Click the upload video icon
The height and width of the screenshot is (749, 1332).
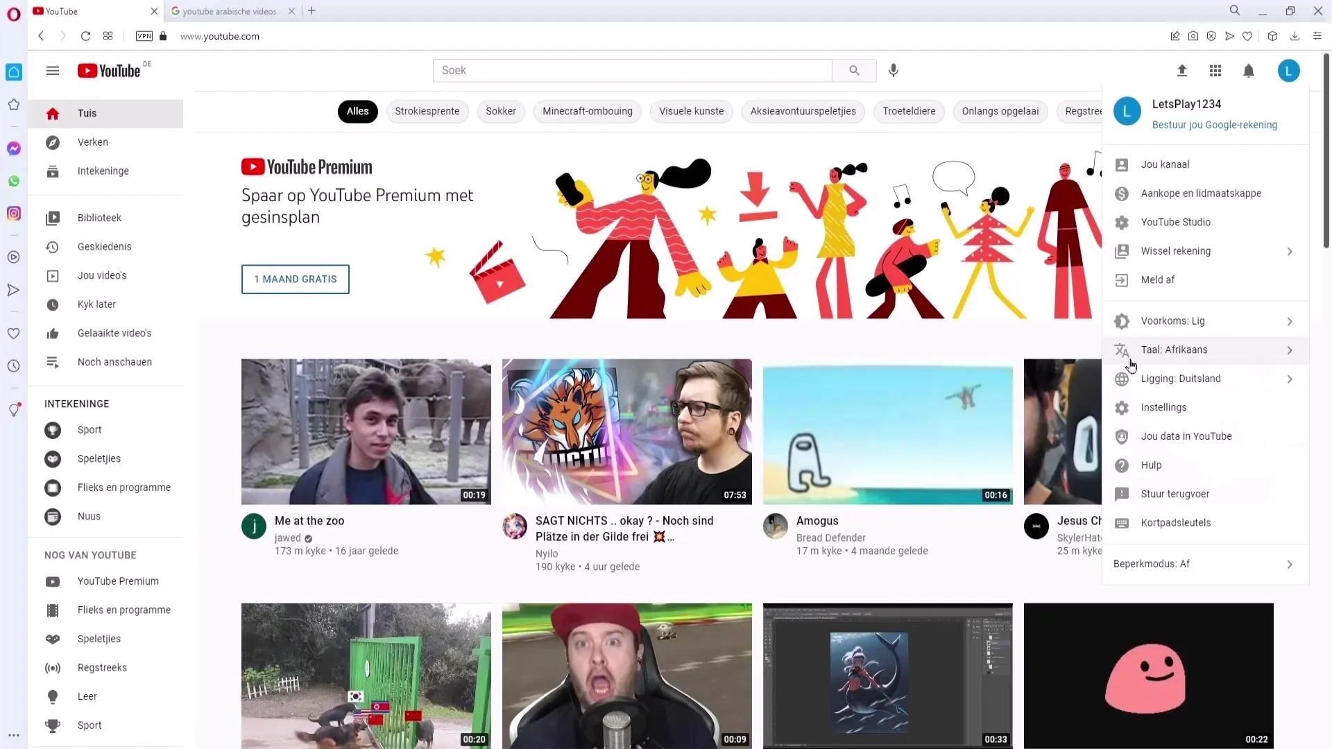click(x=1181, y=71)
